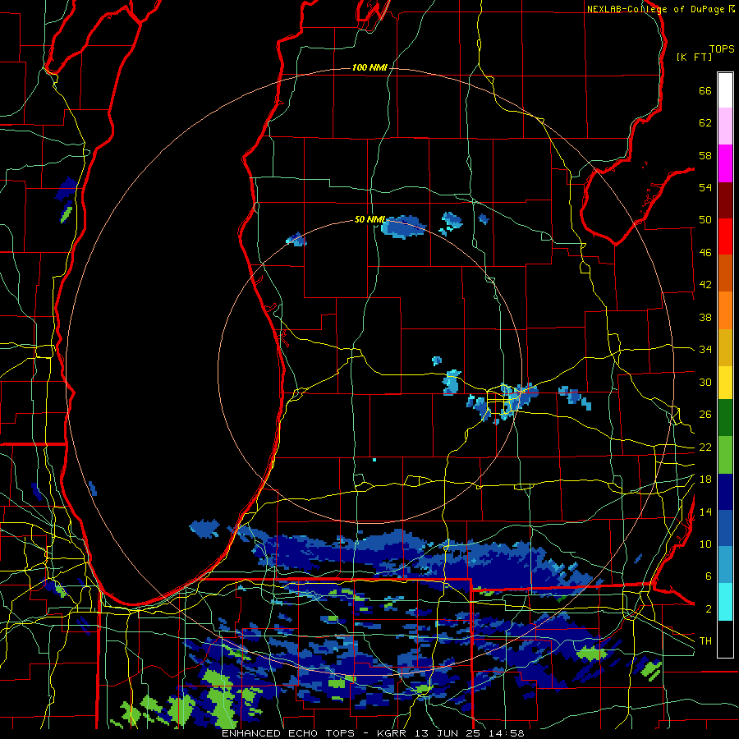Viewport: 739px width, 739px height.
Task: Click the '[K FT]' units label
Action: (x=694, y=57)
